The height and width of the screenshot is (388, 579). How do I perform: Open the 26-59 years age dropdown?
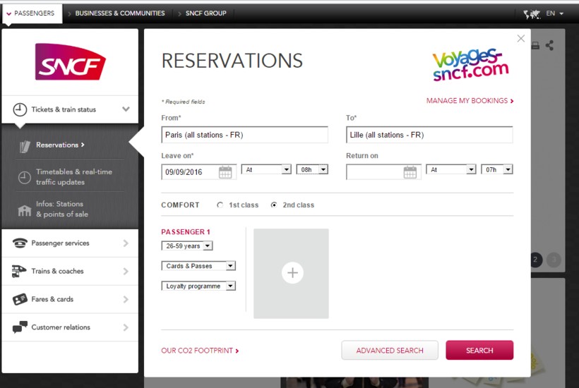[187, 245]
